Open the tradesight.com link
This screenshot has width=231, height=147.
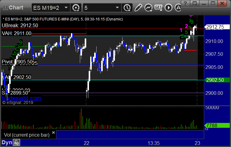click(x=22, y=98)
